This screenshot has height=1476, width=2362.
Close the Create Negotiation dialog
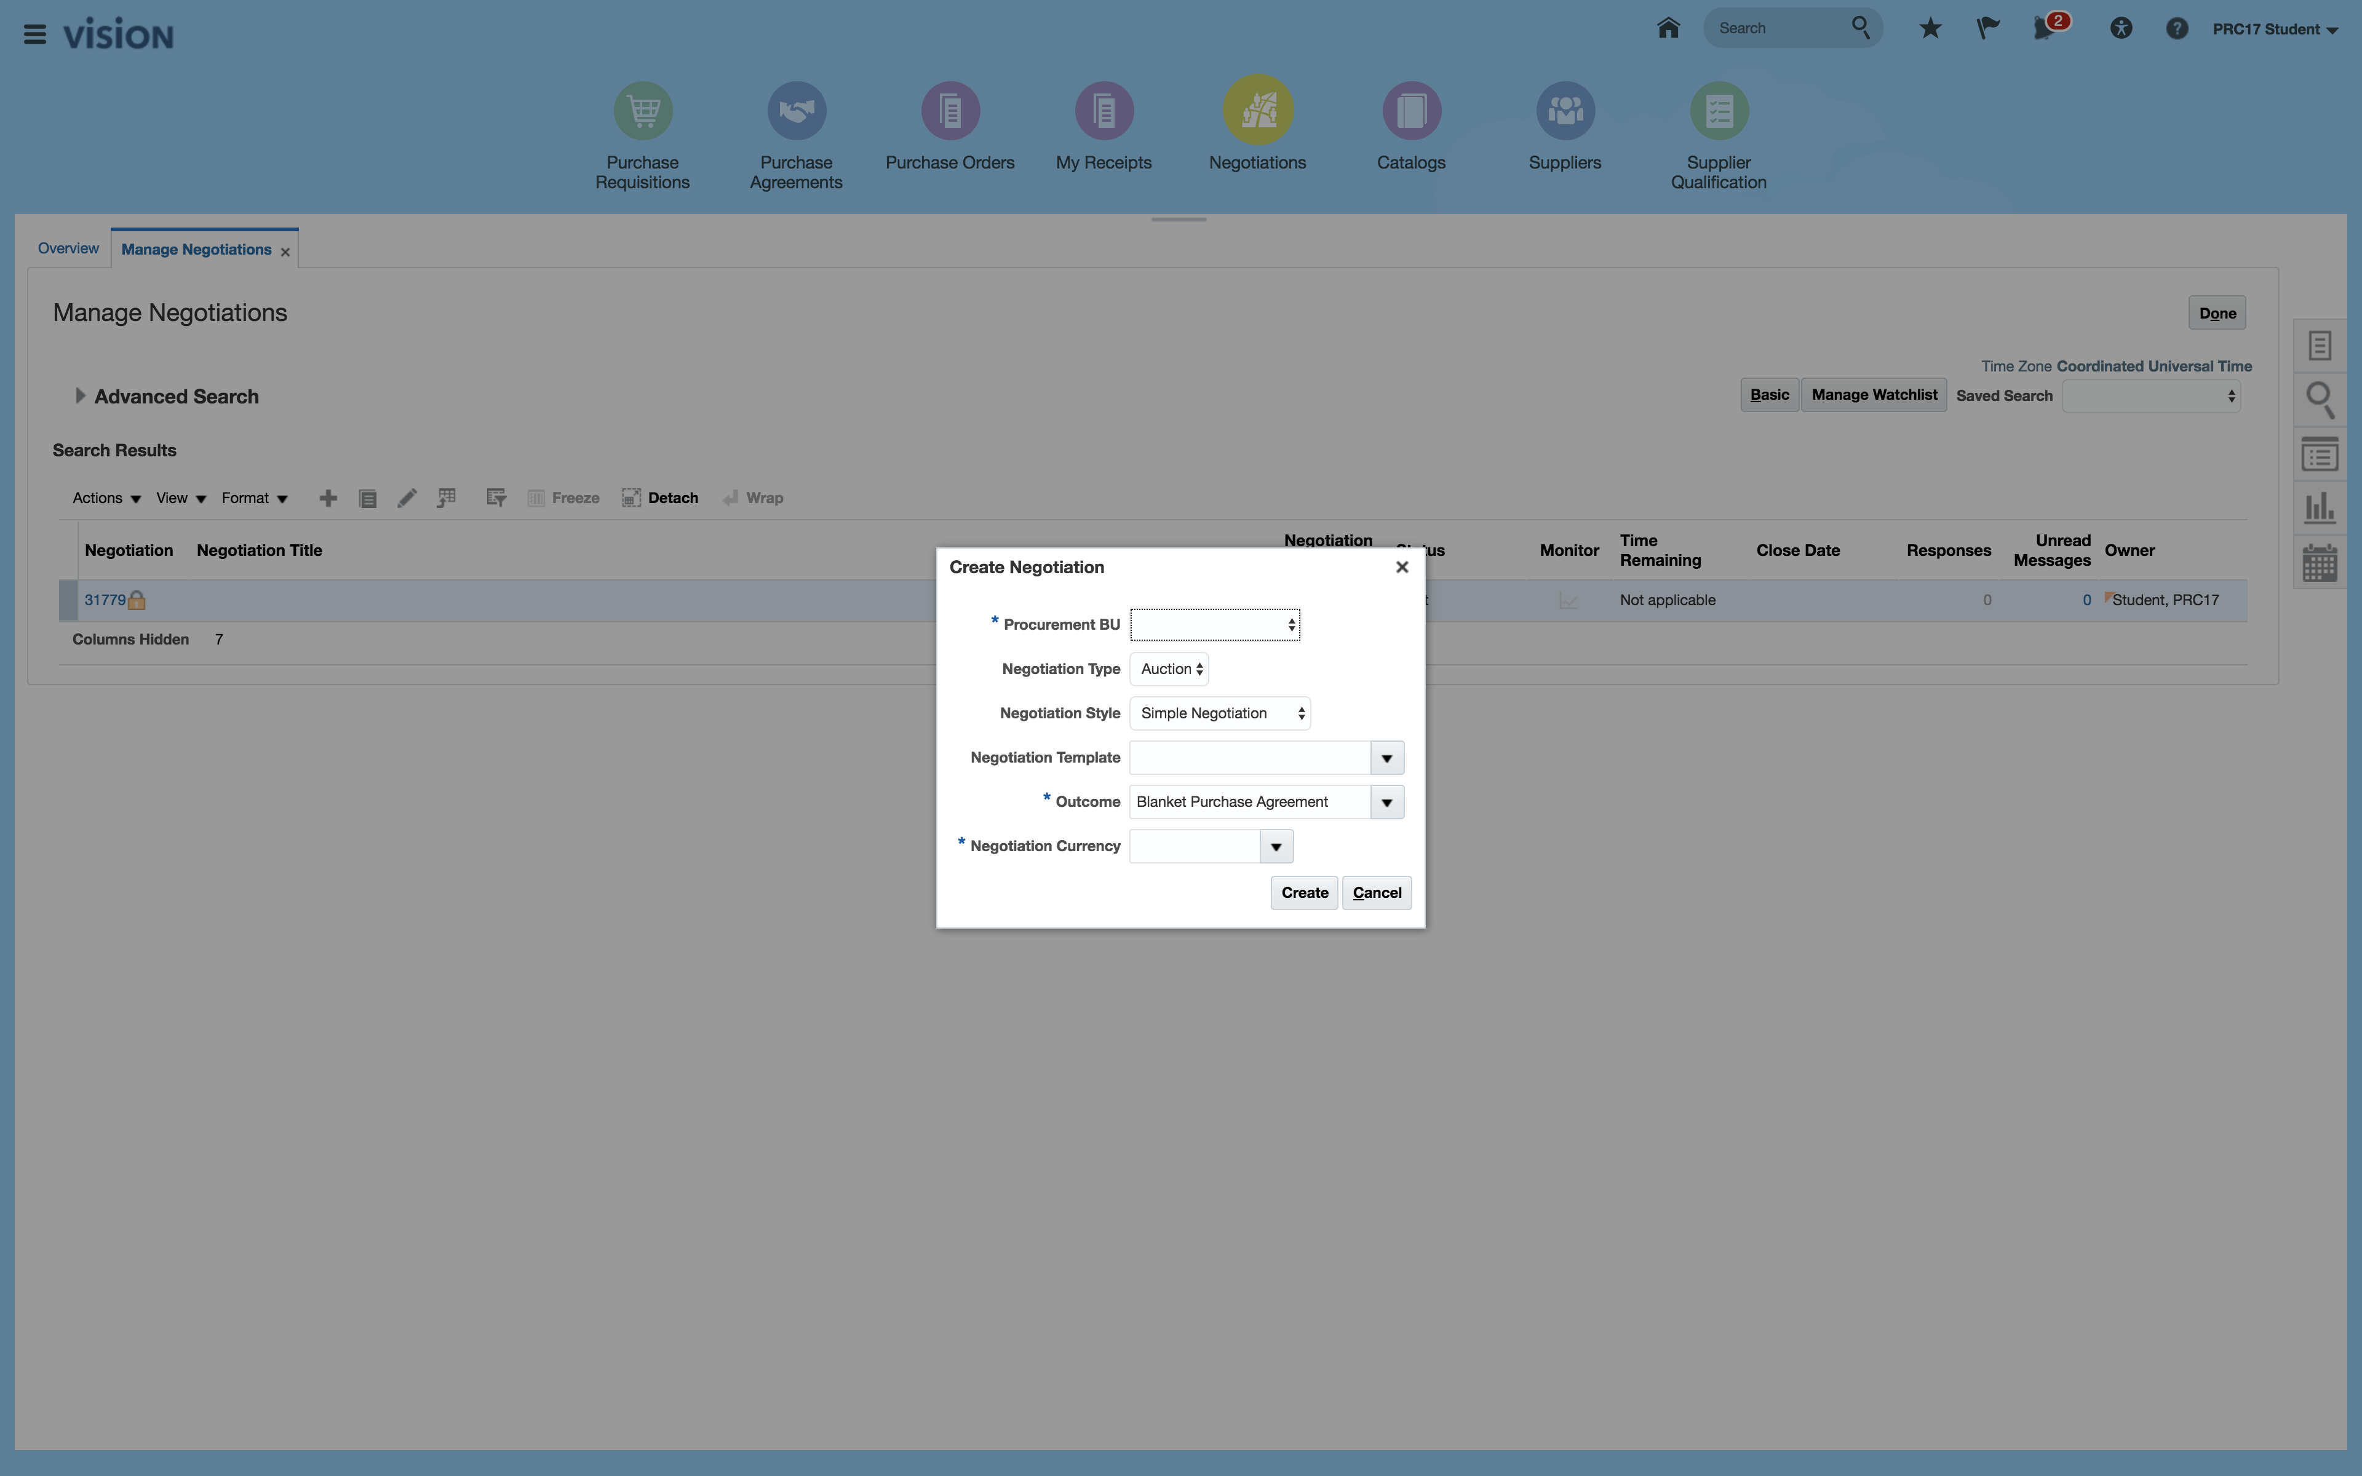1402,567
